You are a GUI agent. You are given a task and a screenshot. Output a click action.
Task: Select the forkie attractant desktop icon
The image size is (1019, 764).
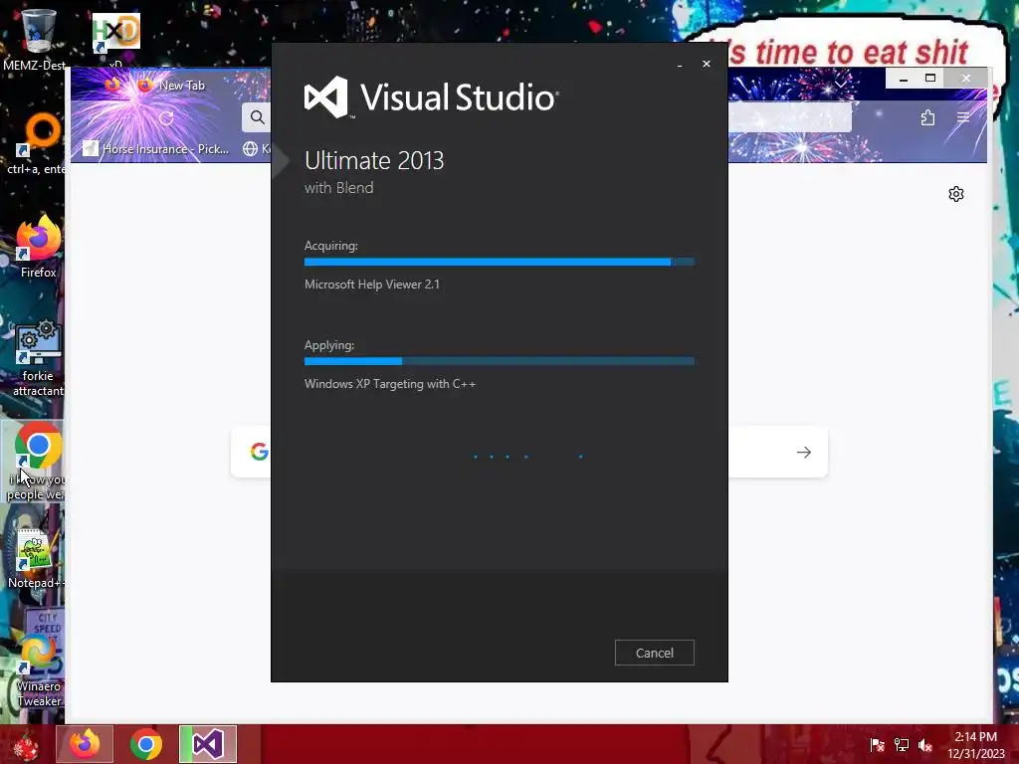(38, 358)
